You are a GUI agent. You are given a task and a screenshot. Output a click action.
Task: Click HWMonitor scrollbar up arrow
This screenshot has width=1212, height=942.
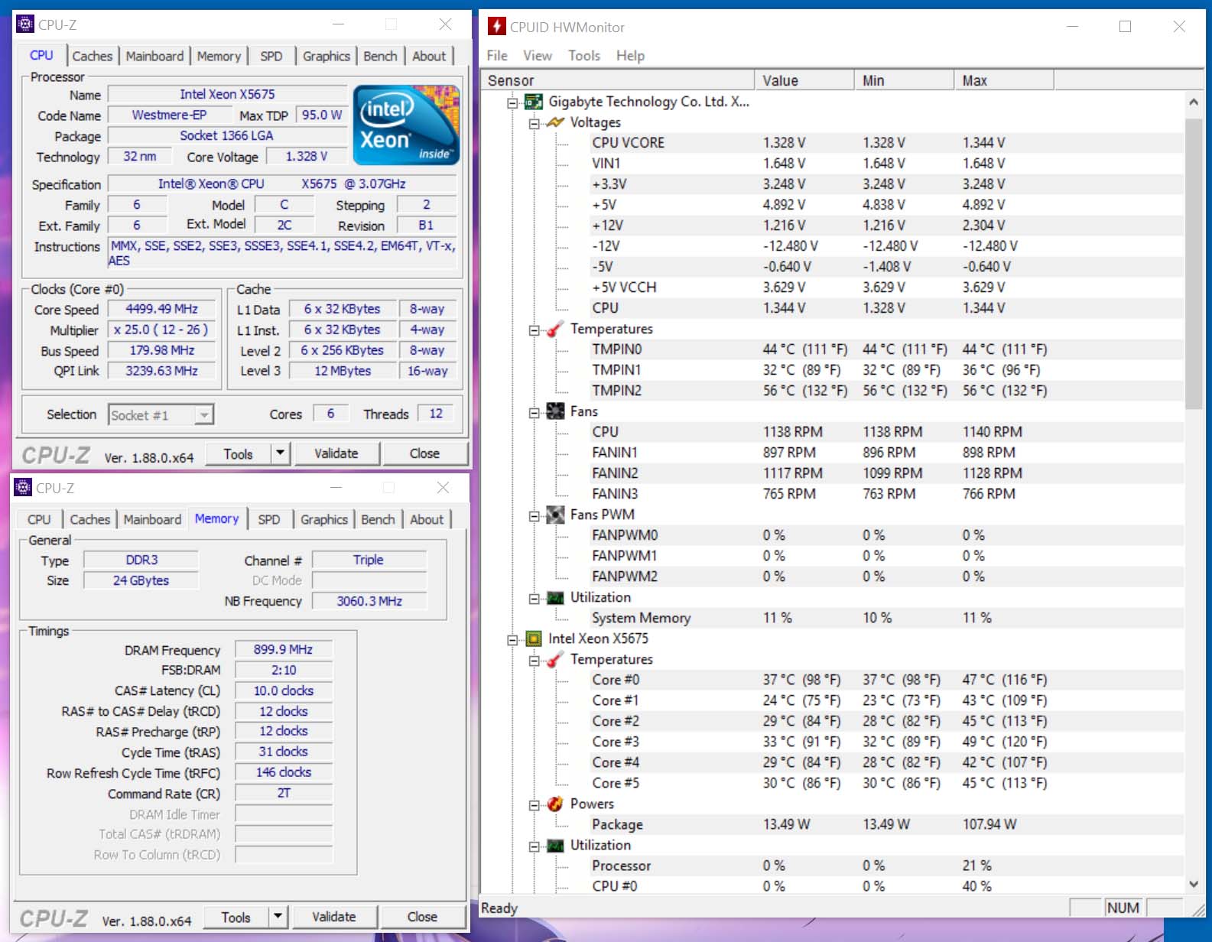click(x=1194, y=102)
